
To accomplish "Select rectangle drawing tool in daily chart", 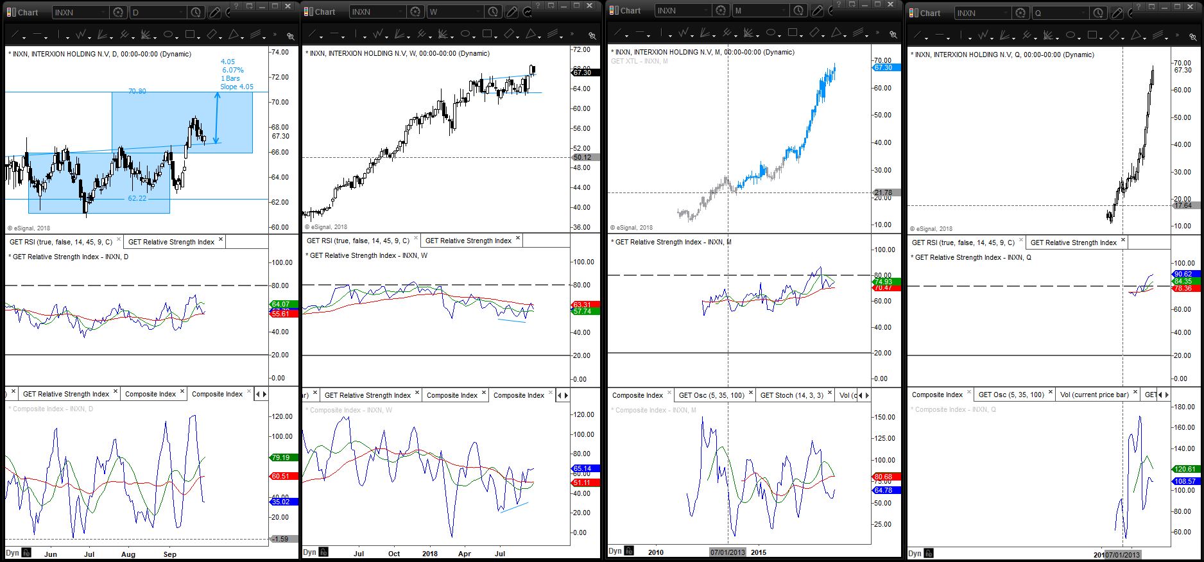I will (191, 35).
